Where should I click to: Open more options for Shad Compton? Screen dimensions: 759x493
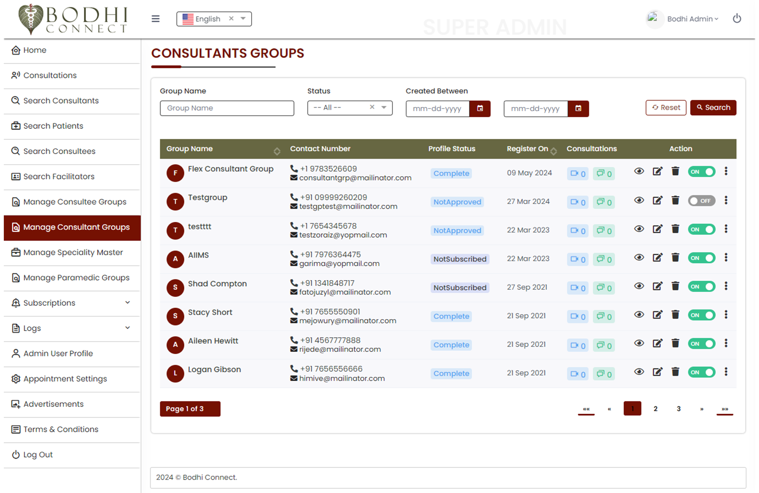tap(726, 286)
